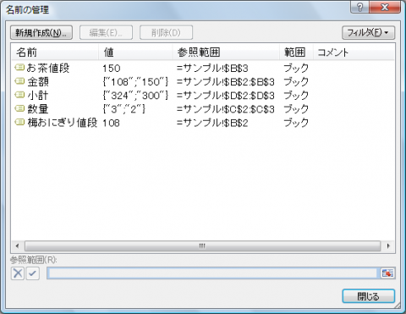Click the cancel X icon beside 参照範囲
Image resolution: width=406 pixels, height=314 pixels.
pos(18,273)
